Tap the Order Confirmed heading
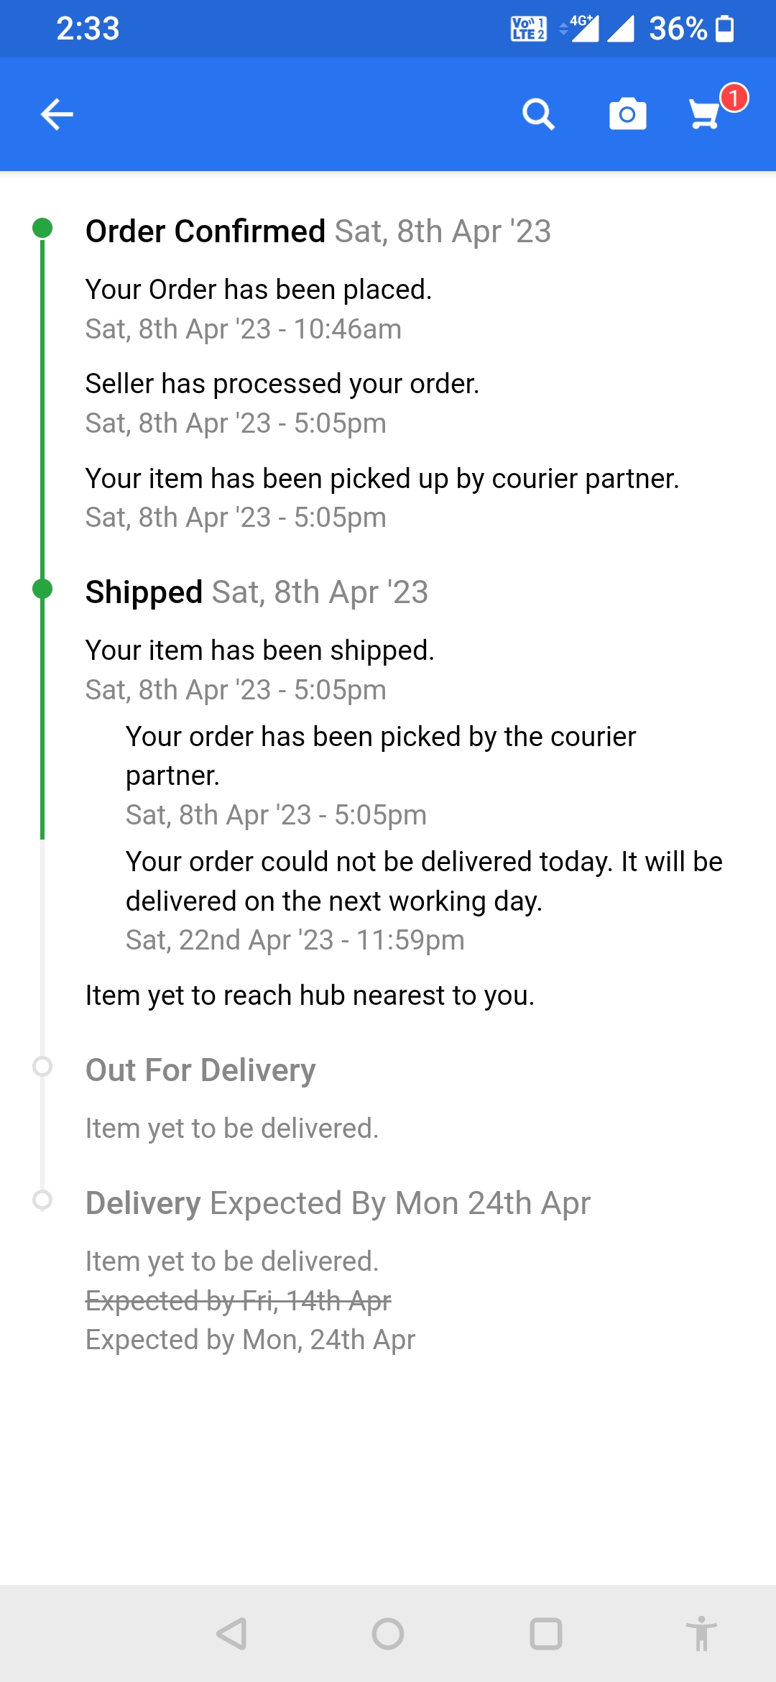This screenshot has width=776, height=1682. [205, 231]
